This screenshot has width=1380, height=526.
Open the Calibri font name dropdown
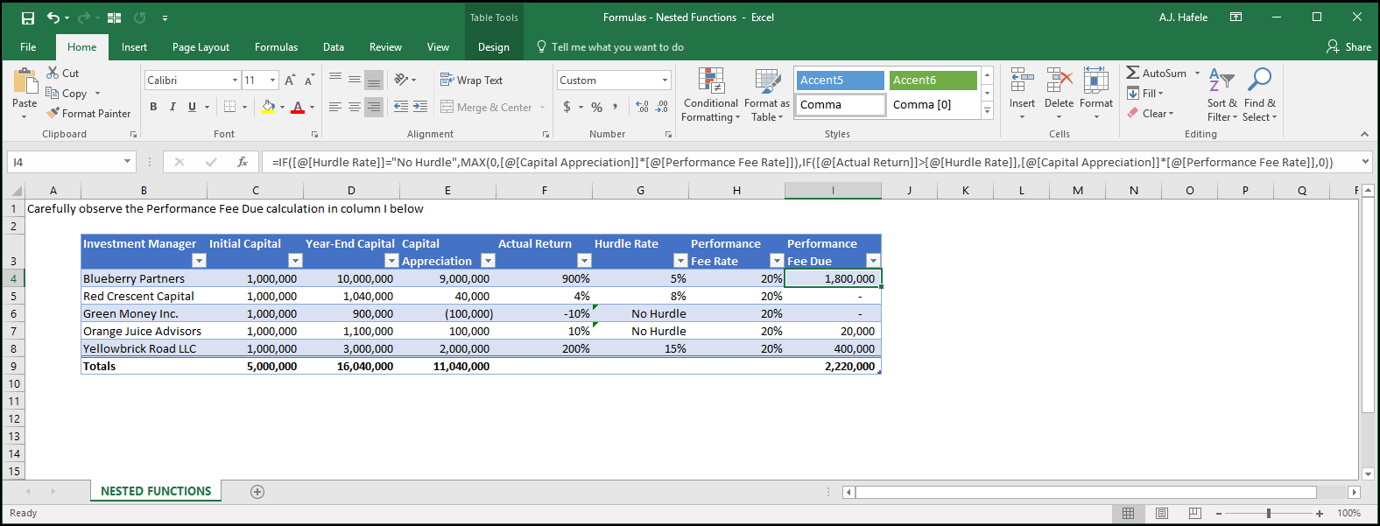(x=235, y=81)
